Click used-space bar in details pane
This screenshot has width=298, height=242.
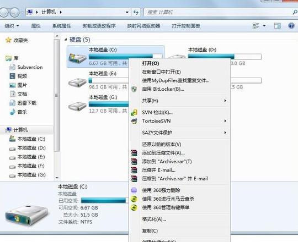click(104, 201)
